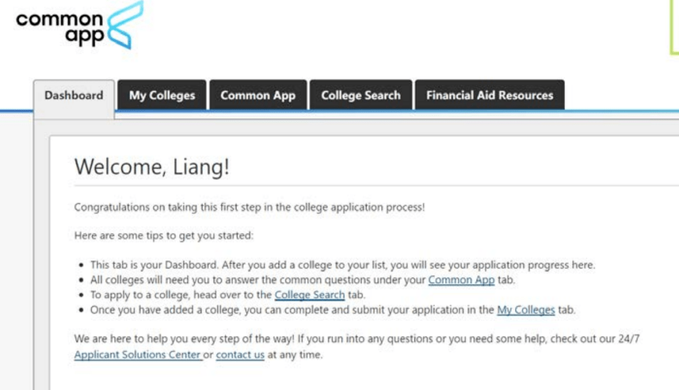The image size is (679, 390).
Task: Click the "We are here to help" sentence
Action: pos(356,339)
